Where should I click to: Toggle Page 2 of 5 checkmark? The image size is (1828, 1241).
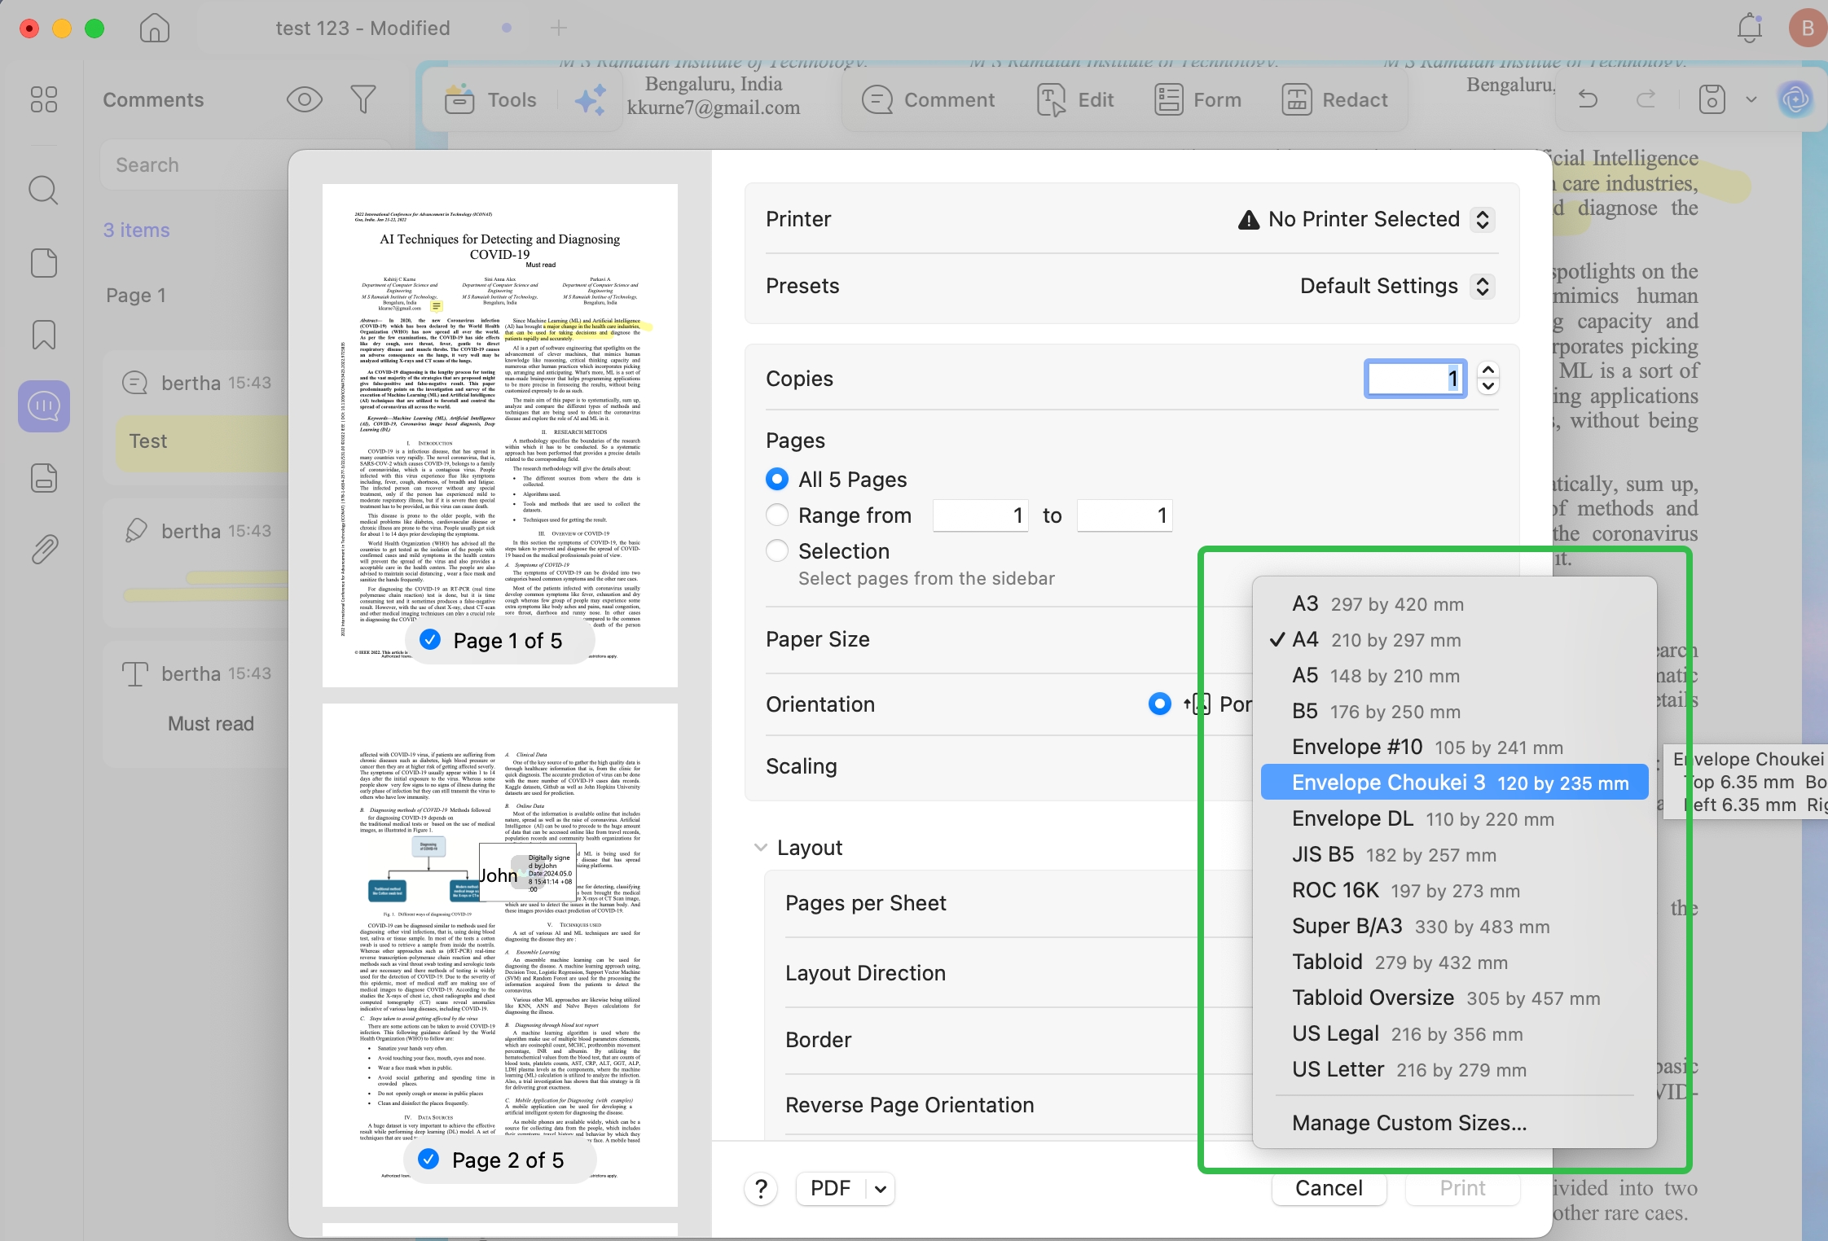(428, 1159)
